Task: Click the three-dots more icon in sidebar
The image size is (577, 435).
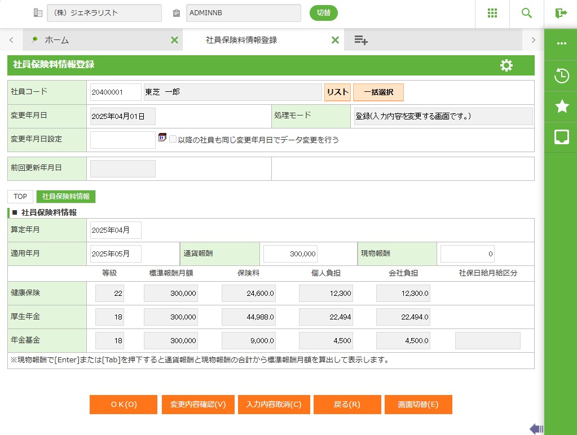Action: point(561,44)
